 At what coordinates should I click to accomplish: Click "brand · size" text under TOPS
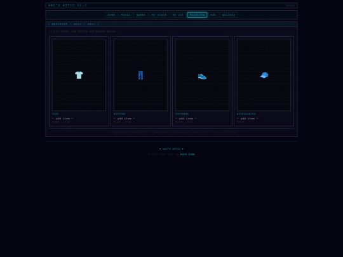tap(60, 122)
